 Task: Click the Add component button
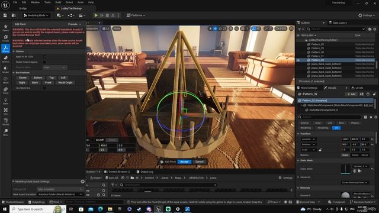click(351, 94)
